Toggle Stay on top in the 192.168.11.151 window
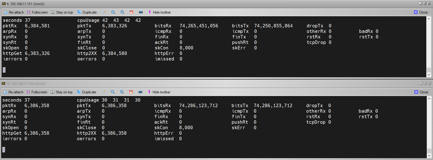This screenshot has width=433, height=160. (x=61, y=12)
